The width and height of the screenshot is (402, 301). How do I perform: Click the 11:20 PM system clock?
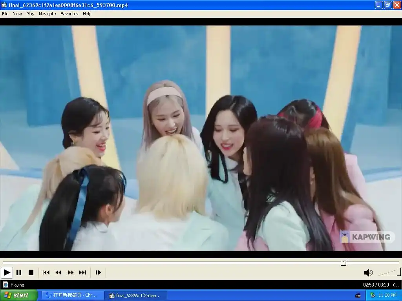[x=387, y=296]
